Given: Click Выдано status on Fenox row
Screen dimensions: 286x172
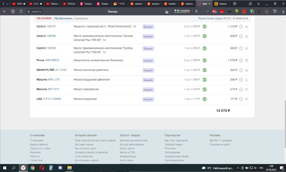Looking at the screenshot, I should (x=148, y=61).
